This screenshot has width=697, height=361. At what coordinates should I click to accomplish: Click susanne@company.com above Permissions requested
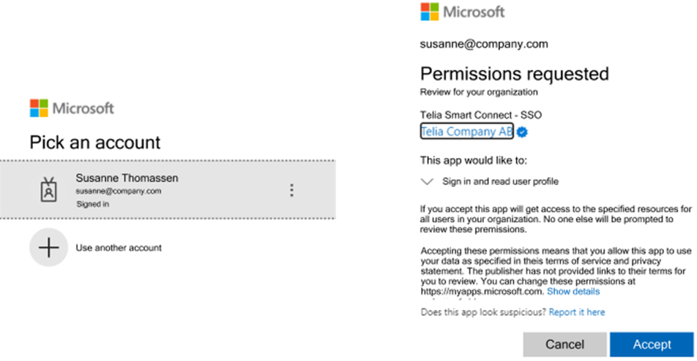pyautogui.click(x=484, y=44)
